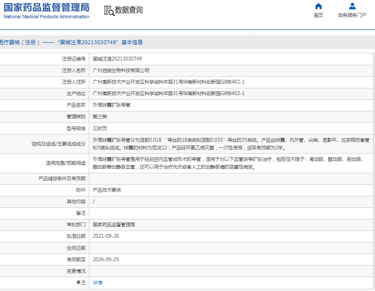Click the 注册人住所 address value
This screenshot has height=291, width=375.
[x=169, y=82]
